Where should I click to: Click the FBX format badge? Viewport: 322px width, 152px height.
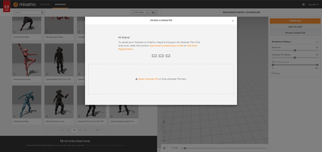[x=154, y=56]
